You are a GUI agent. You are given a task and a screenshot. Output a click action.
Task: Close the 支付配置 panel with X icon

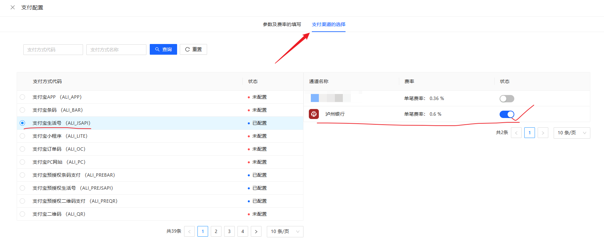click(13, 7)
